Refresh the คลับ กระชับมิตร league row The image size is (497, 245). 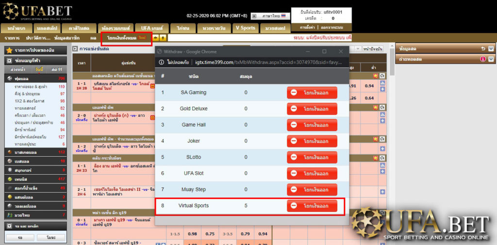(x=382, y=158)
